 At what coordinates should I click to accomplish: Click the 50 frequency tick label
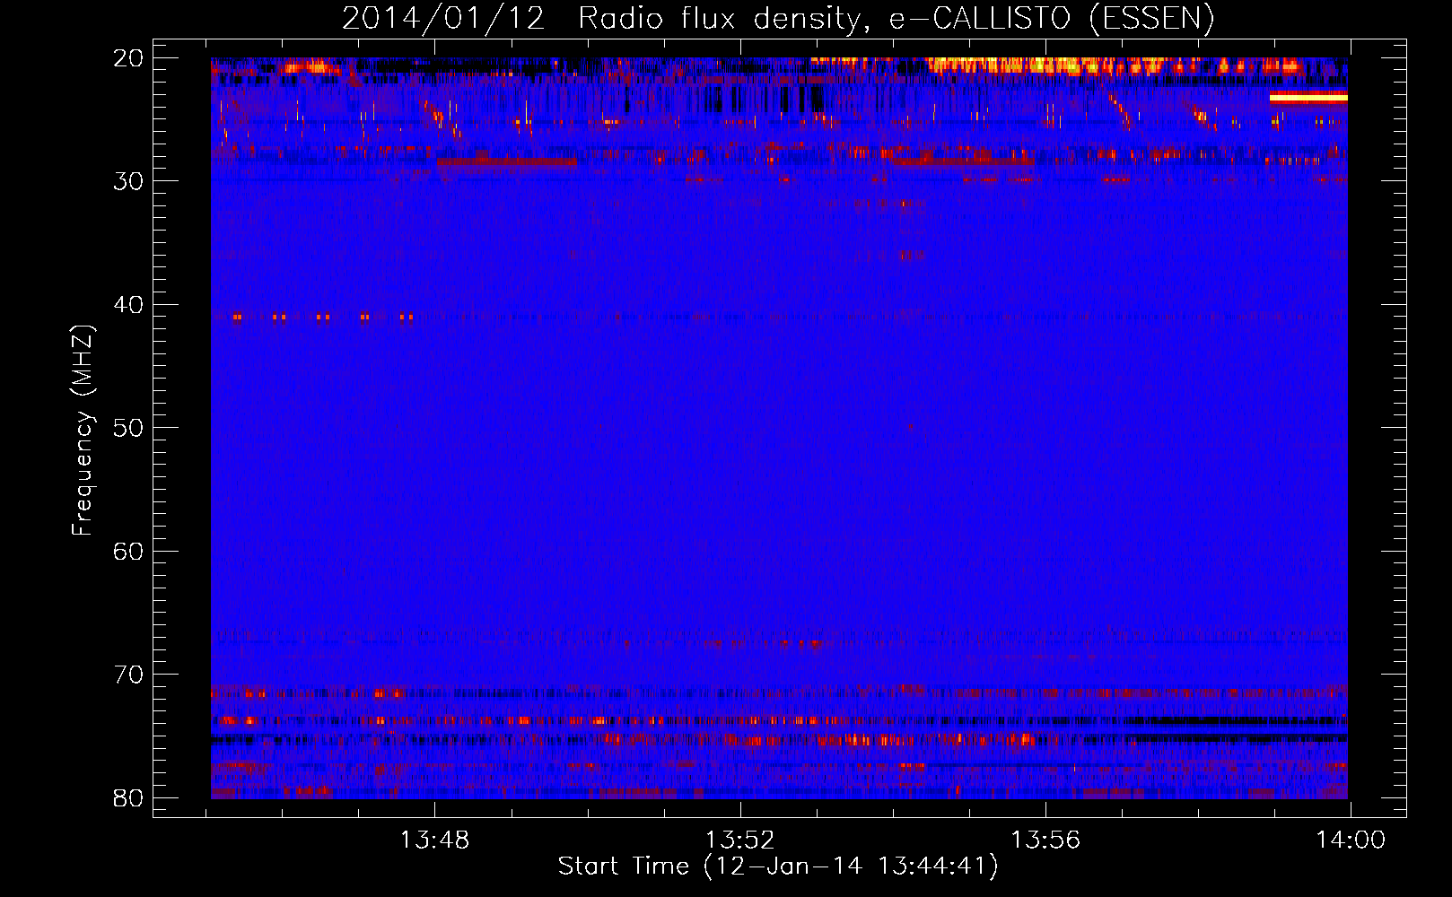tap(128, 428)
